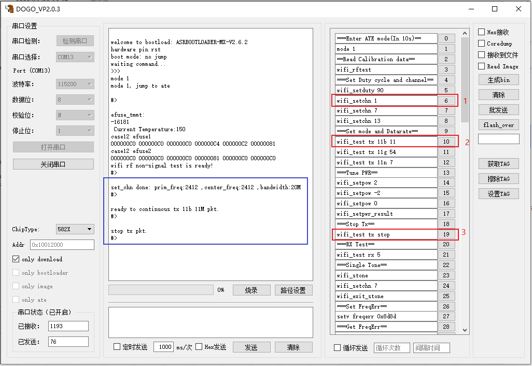Viewport: 532px width, 366px height.
Task: Click the burn progress bar
Action: [161, 290]
